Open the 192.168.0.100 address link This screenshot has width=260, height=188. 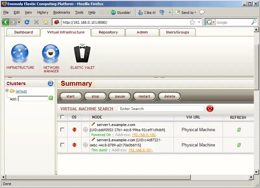point(144,135)
